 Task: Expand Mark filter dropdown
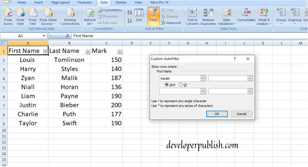(120, 52)
